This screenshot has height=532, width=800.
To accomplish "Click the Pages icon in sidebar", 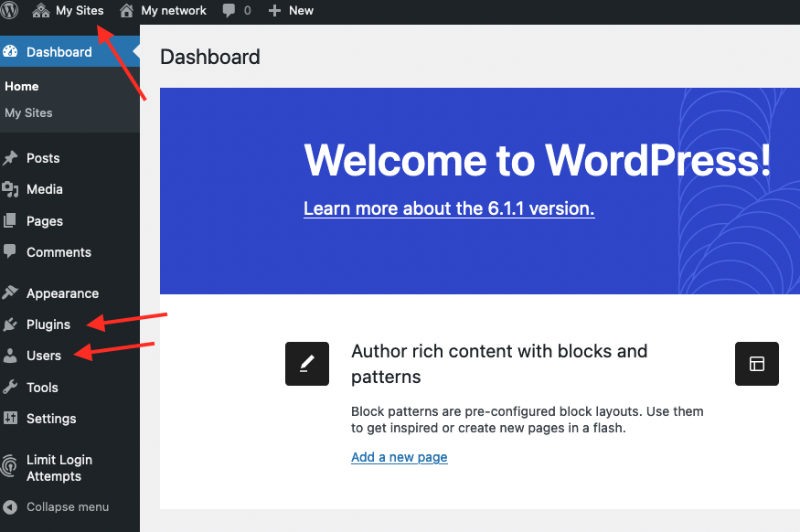I will [x=10, y=221].
